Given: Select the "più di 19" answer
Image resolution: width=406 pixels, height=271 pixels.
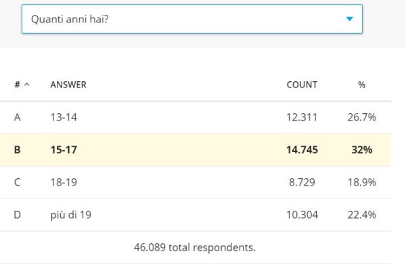Looking at the screenshot, I should coord(70,215).
